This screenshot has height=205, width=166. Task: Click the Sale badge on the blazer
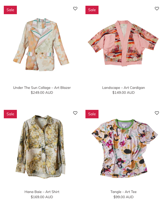click(x=10, y=10)
